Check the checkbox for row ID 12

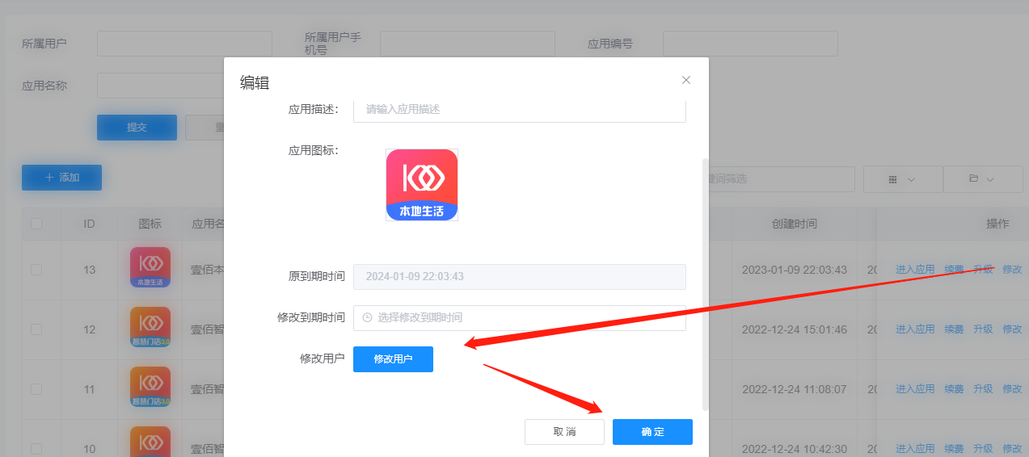(x=36, y=329)
